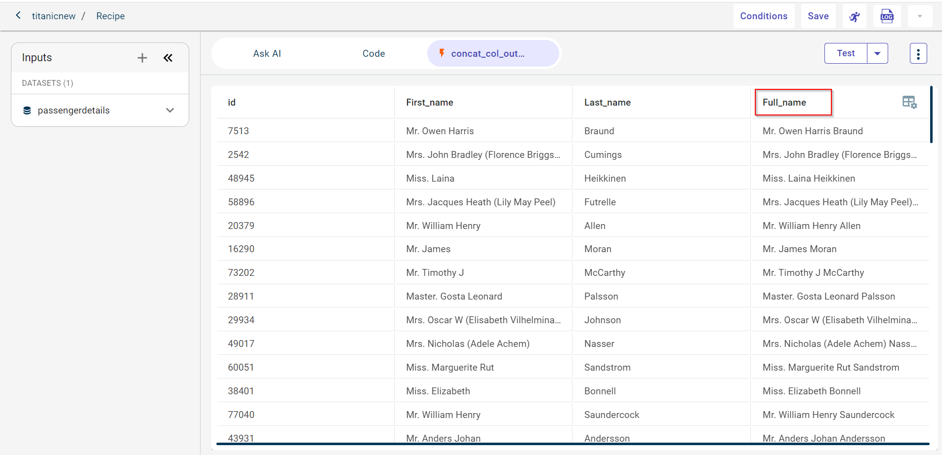This screenshot has width=942, height=455.
Task: Navigate to titanicnew breadcrumb link
Action: [53, 16]
